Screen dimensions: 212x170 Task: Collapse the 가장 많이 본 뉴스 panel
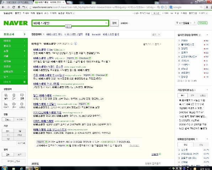coord(207,90)
